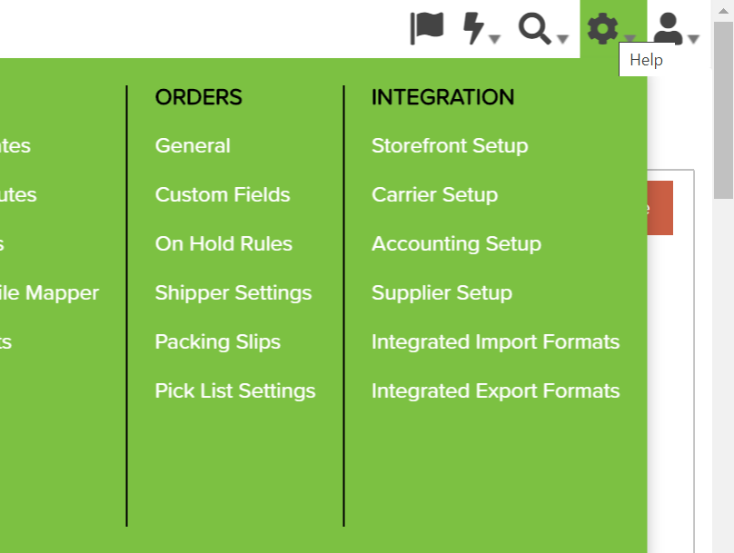The image size is (734, 553).
Task: Go to Shipper Settings
Action: tap(233, 293)
